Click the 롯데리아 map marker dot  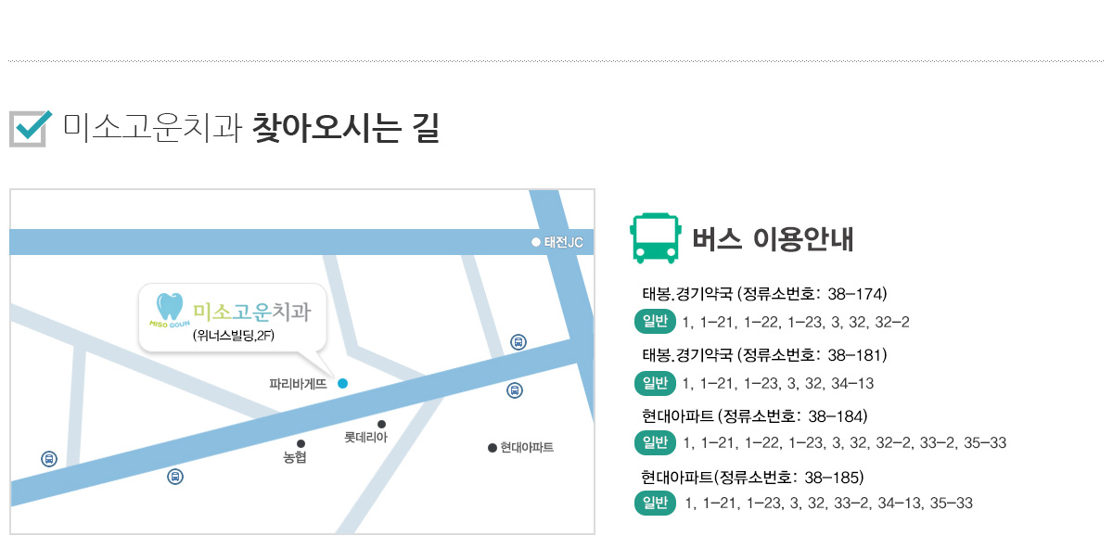click(x=381, y=424)
